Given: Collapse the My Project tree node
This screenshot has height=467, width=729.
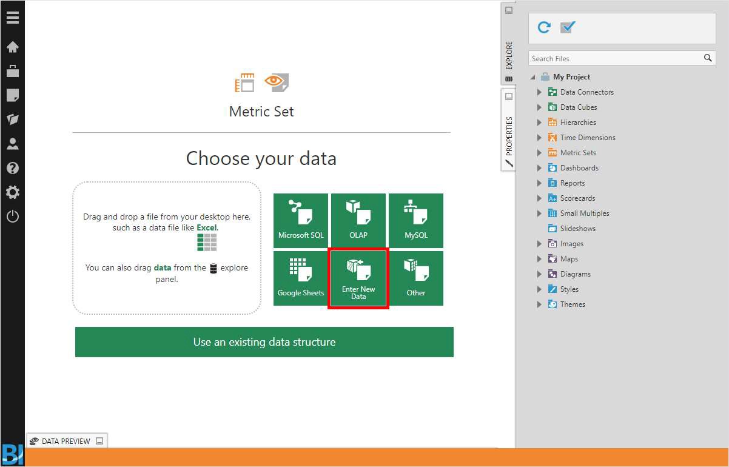Looking at the screenshot, I should [x=532, y=76].
